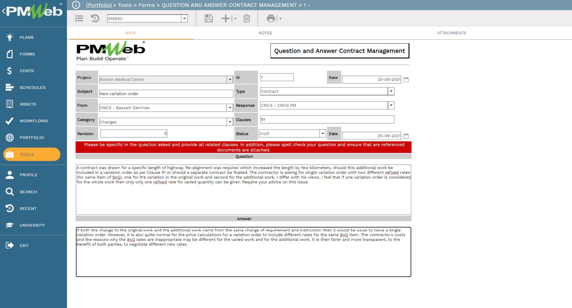
Task: Switch to the Notes tab
Action: point(265,33)
